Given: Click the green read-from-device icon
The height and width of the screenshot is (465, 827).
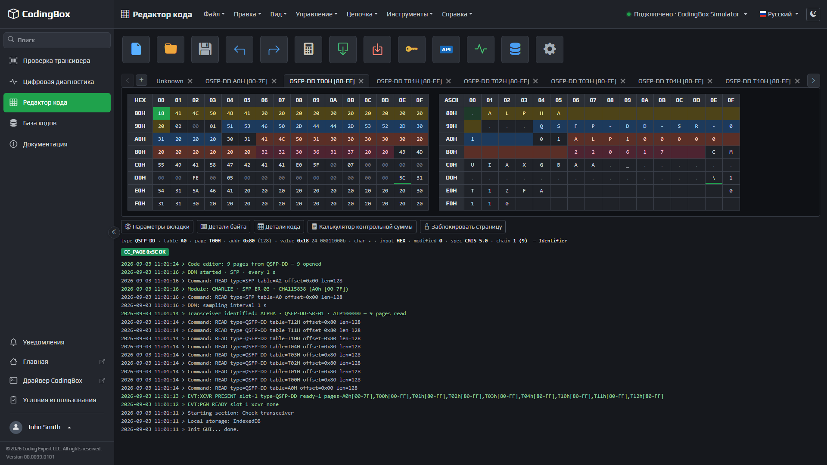Looking at the screenshot, I should [343, 50].
